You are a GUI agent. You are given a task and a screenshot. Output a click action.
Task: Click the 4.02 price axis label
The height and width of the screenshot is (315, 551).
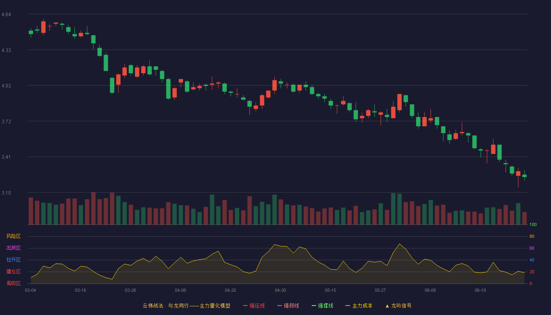pos(6,86)
